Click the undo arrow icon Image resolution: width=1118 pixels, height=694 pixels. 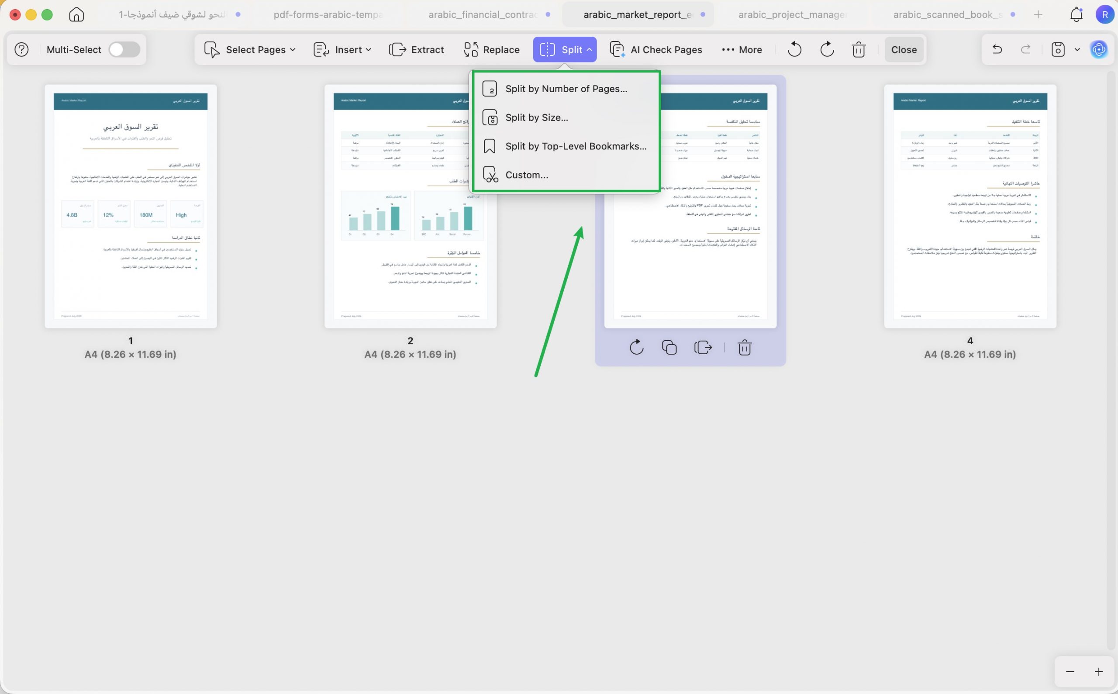pyautogui.click(x=997, y=50)
